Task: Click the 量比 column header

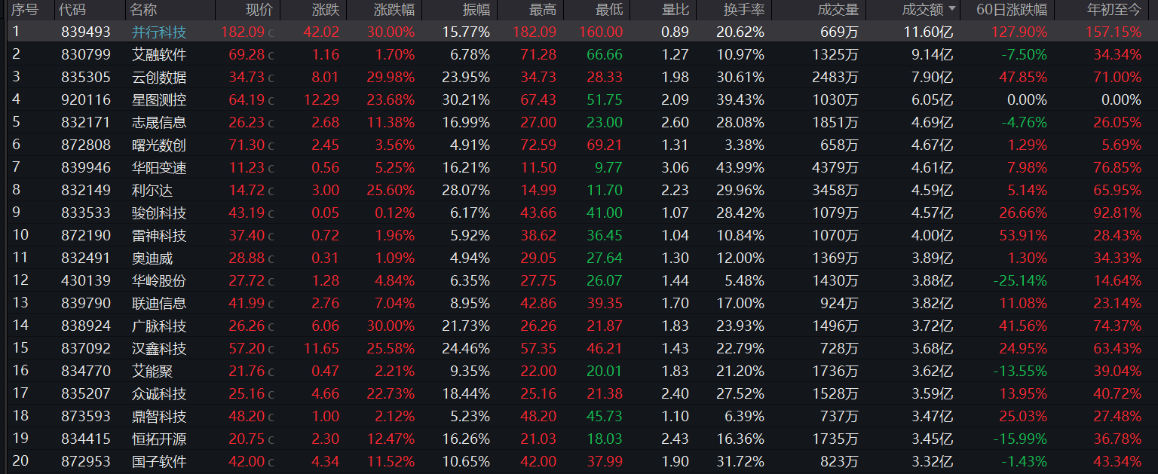Action: point(674,10)
